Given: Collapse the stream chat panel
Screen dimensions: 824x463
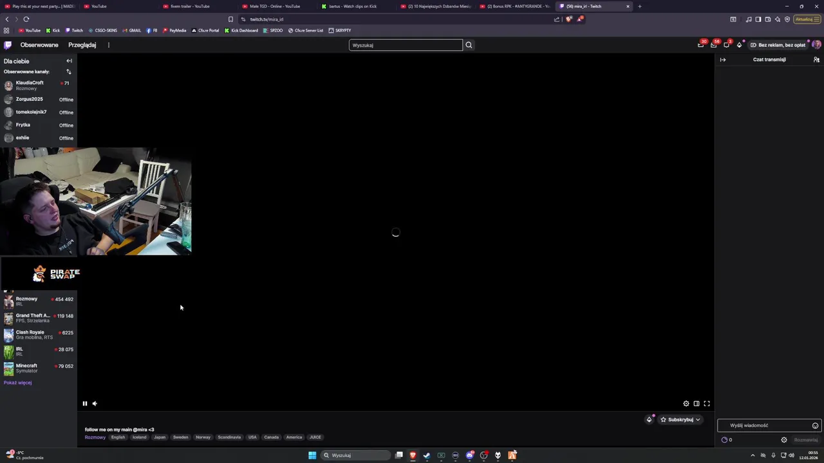Looking at the screenshot, I should tap(723, 60).
